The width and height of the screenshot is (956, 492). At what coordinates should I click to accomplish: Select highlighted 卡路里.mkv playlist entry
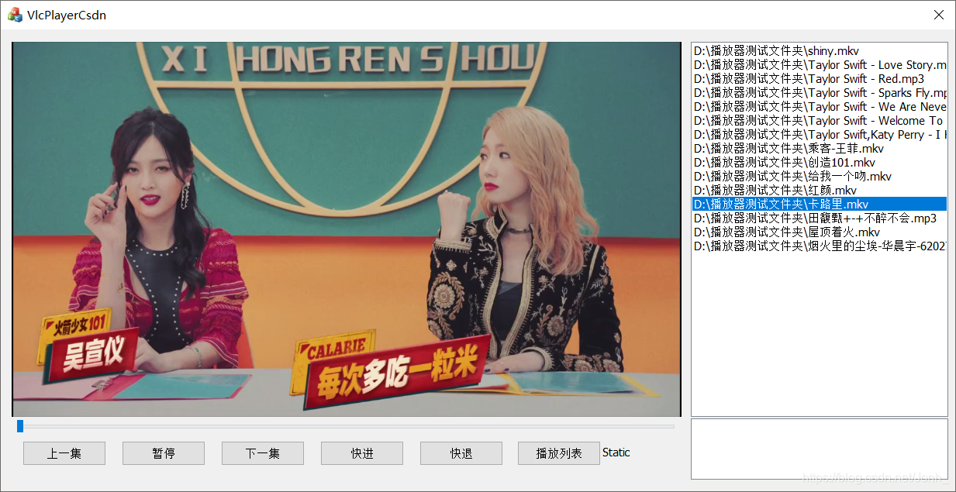[820, 205]
